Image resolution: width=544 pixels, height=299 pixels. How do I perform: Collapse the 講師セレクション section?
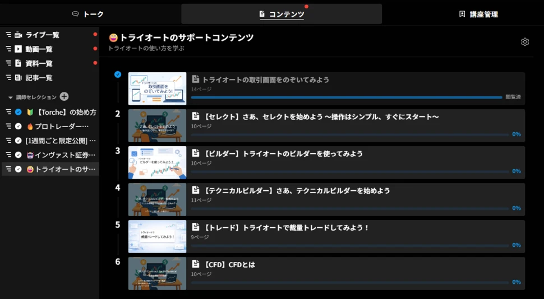pyautogui.click(x=10, y=97)
